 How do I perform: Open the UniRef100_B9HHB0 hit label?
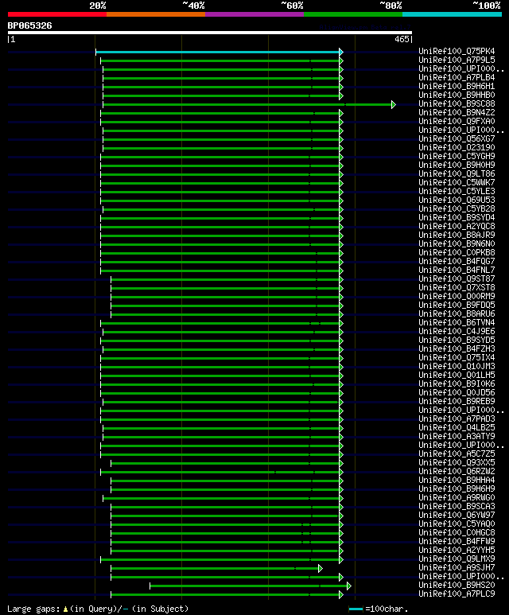pos(457,95)
